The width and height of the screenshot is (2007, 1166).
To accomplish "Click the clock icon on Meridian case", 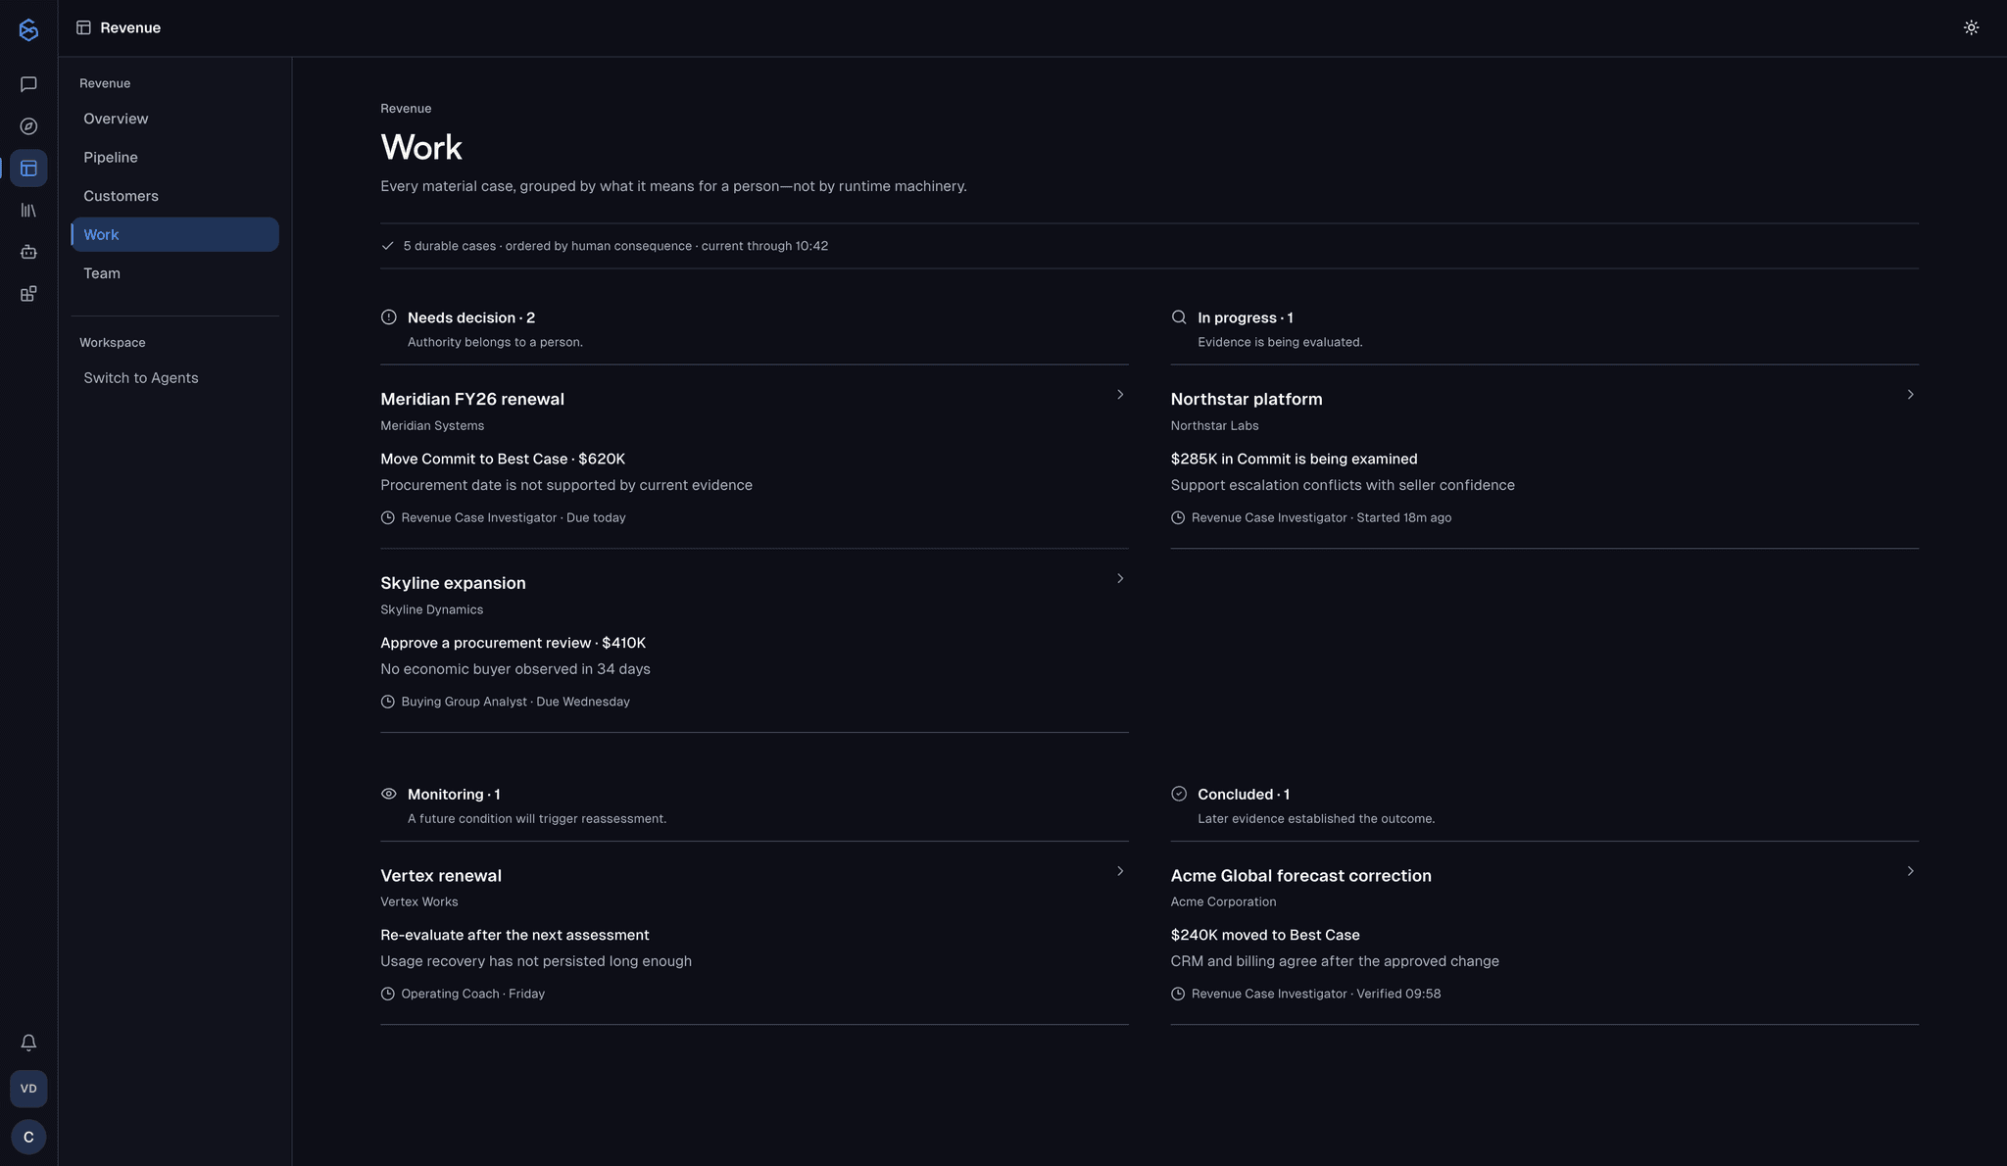I will point(388,517).
